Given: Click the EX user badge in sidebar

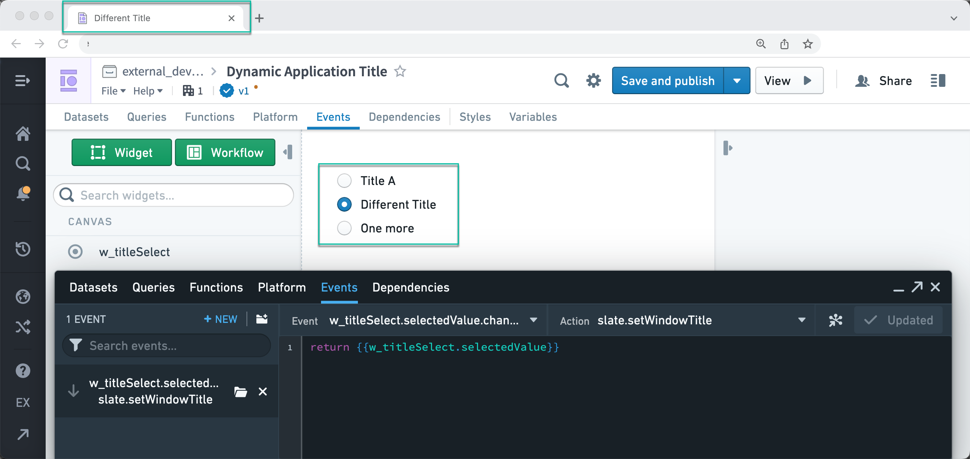Looking at the screenshot, I should pos(23,402).
